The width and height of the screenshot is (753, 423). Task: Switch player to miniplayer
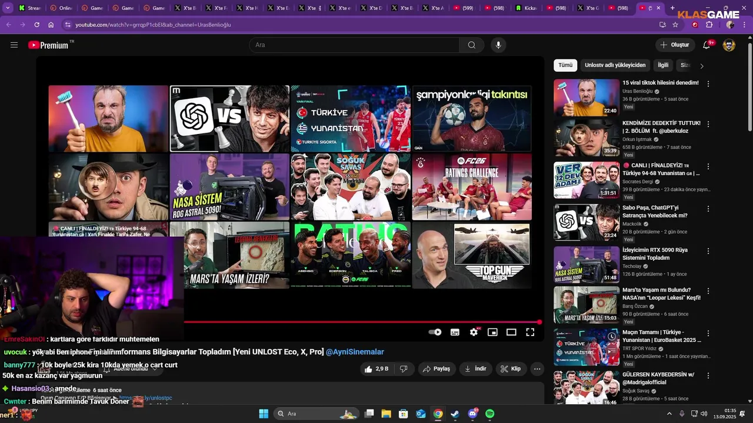(x=492, y=332)
